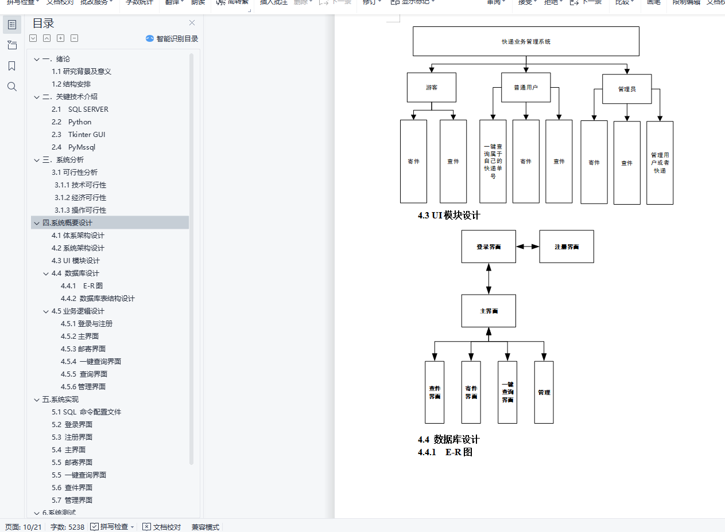Select 5.3 注册界面 in outline
The image size is (725, 532).
pos(72,437)
